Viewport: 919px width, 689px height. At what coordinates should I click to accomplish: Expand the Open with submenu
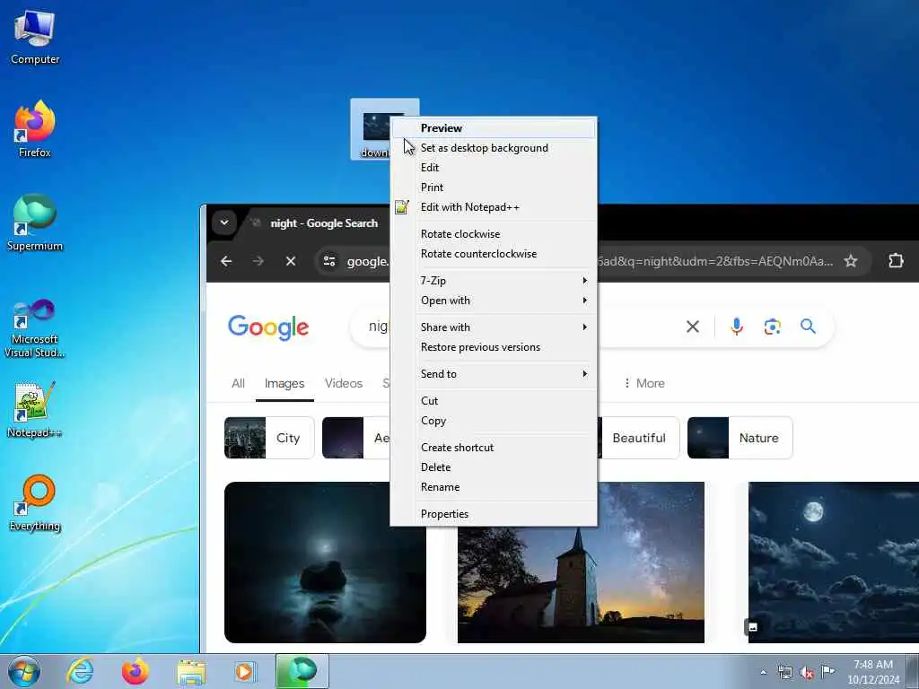(495, 301)
